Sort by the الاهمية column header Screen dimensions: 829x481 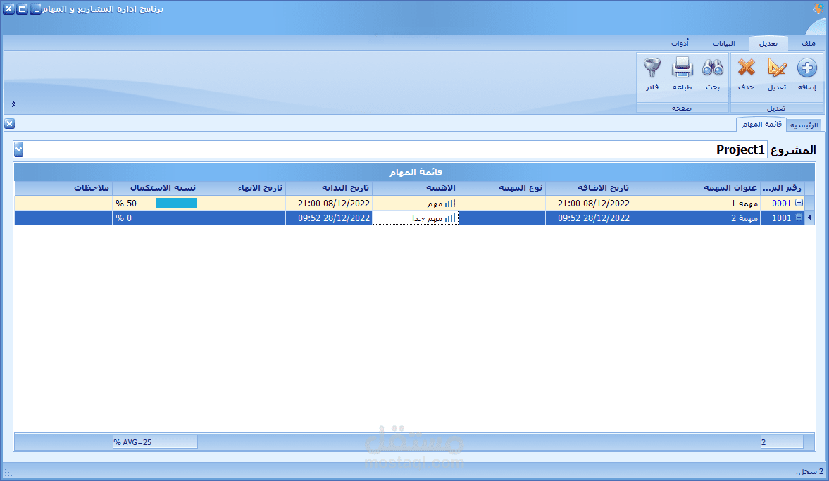click(x=416, y=188)
